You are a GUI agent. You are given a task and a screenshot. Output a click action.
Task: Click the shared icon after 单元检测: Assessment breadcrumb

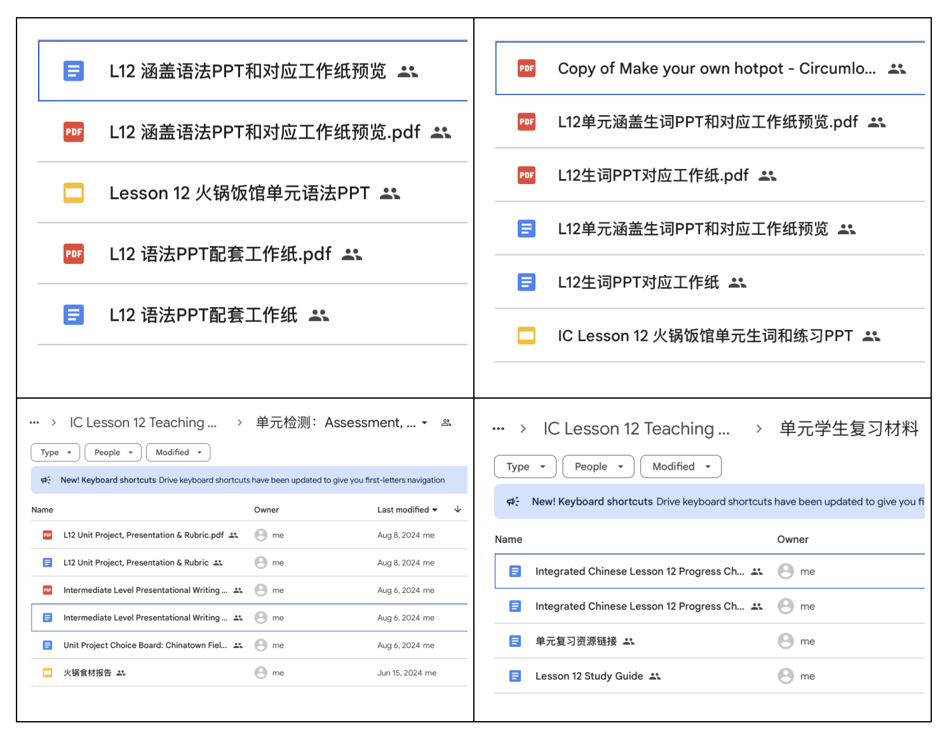click(447, 423)
